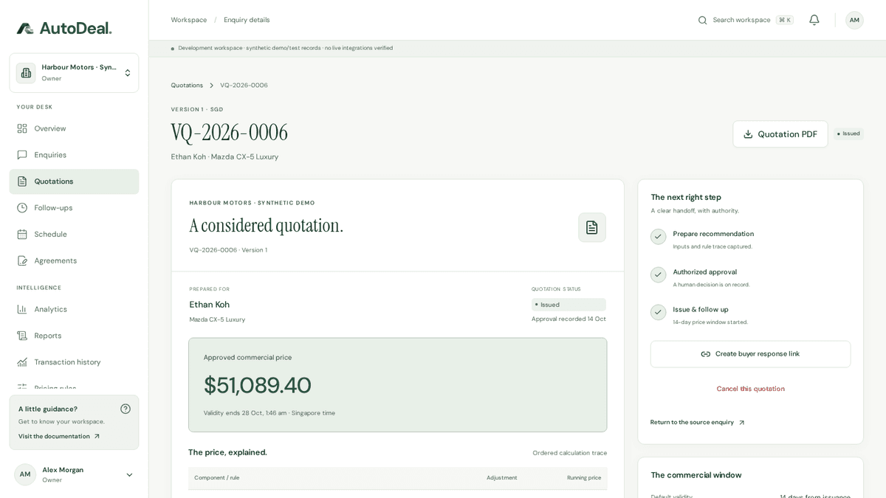Click the Reports document icon
Screen dimensions: 886x498
pos(22,336)
